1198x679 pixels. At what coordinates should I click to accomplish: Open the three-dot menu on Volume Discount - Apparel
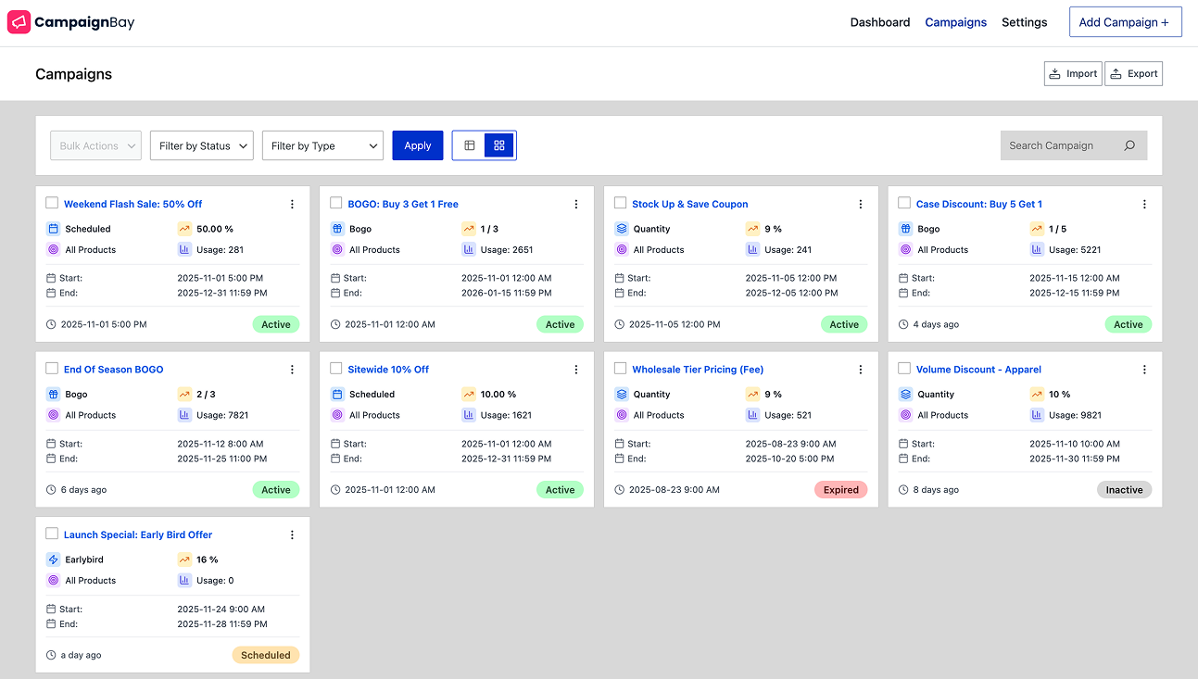(1144, 369)
